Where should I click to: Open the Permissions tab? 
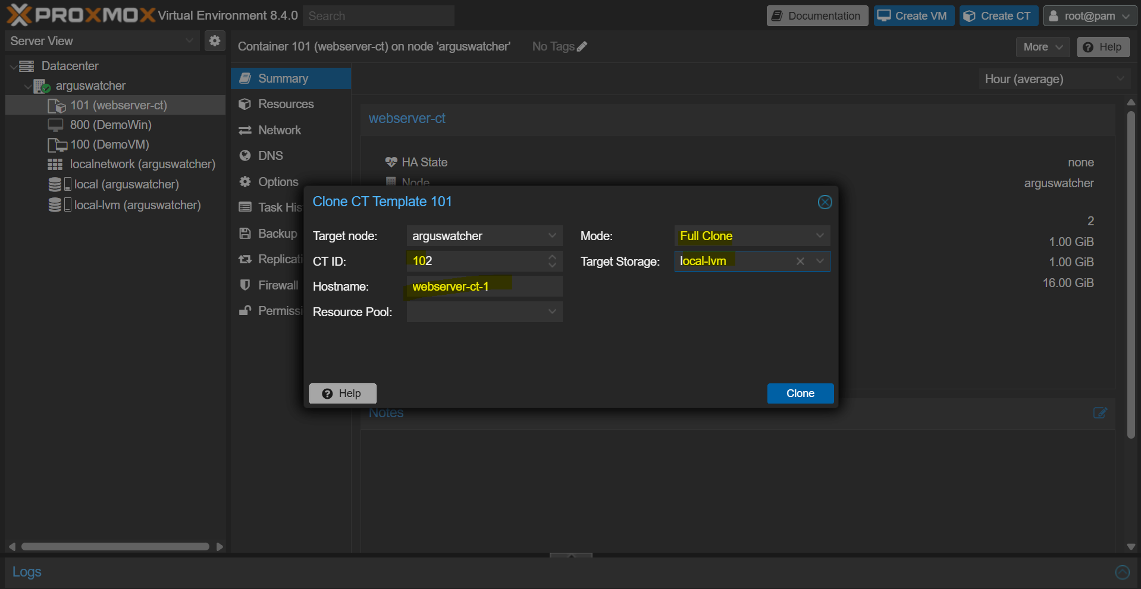point(268,311)
